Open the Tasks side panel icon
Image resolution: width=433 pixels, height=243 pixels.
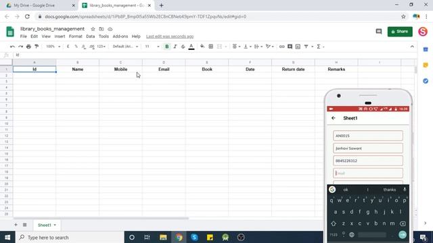pyautogui.click(x=426, y=81)
